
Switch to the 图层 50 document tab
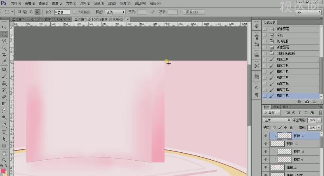[x=38, y=19]
